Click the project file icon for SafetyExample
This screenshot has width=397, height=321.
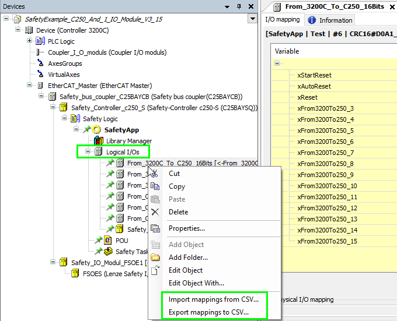point(17,19)
